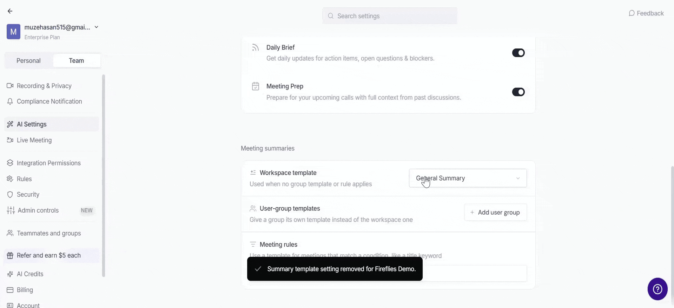Image resolution: width=674 pixels, height=308 pixels.
Task: Click the Feedback chat bubble icon
Action: 632,13
